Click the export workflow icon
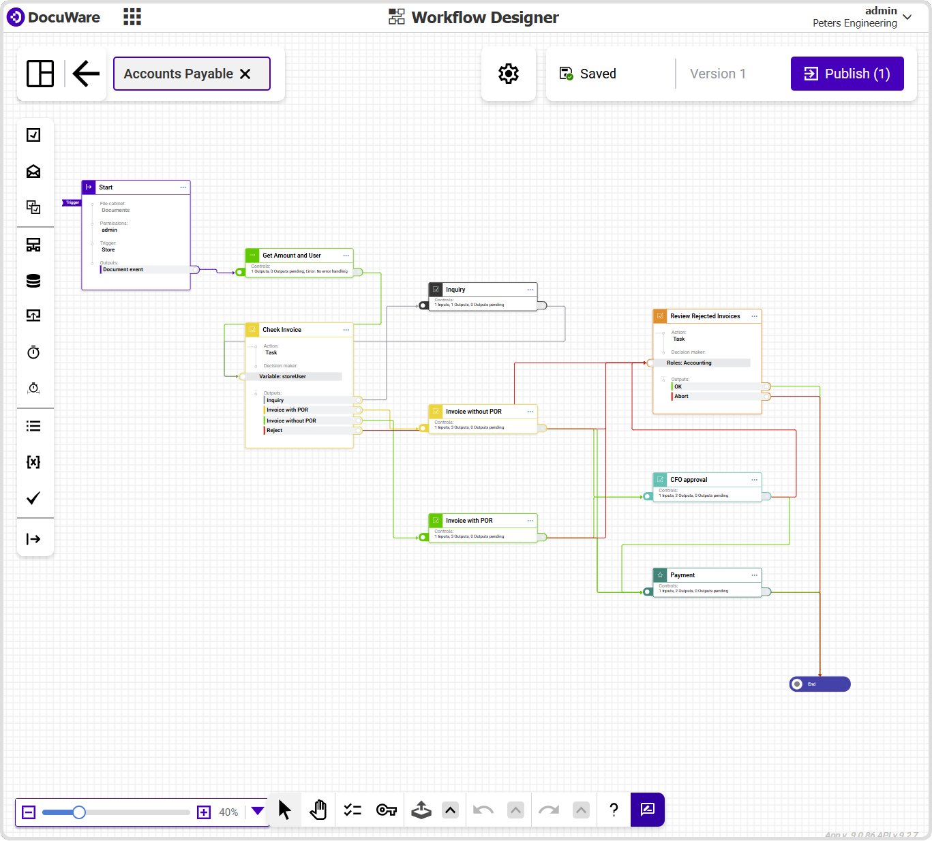This screenshot has height=841, width=932. [x=421, y=810]
